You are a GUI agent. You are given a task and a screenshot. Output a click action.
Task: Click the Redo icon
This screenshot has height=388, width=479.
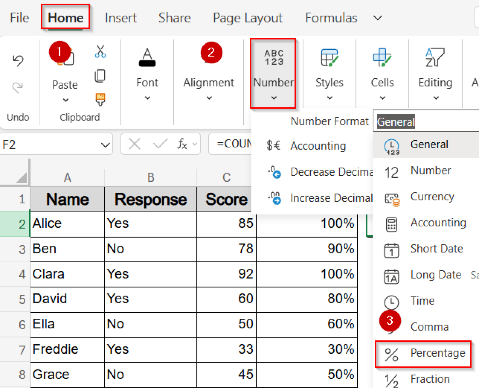(18, 87)
